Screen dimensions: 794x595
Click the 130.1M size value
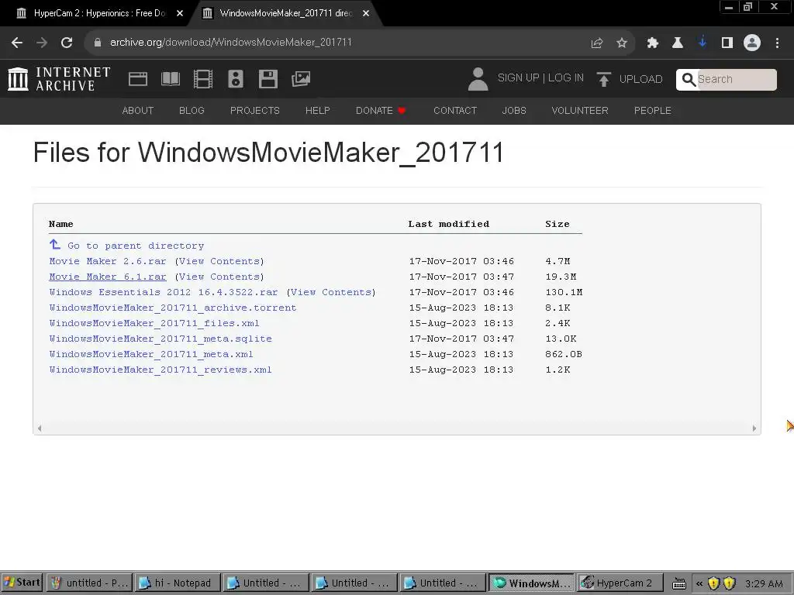[x=564, y=292]
